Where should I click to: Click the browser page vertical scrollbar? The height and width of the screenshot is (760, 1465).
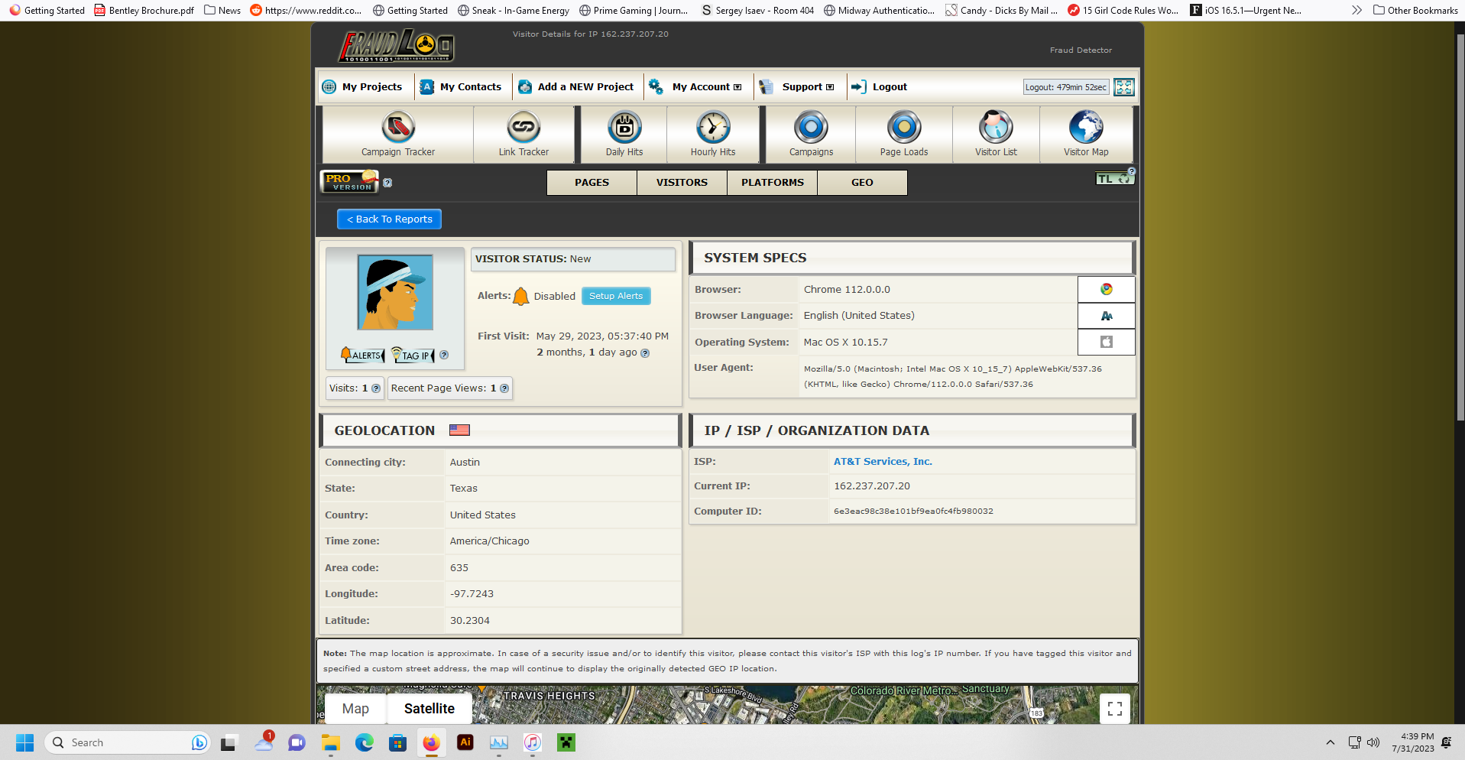[1460, 229]
